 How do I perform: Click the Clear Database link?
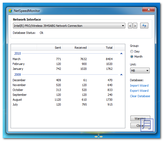point(140,96)
